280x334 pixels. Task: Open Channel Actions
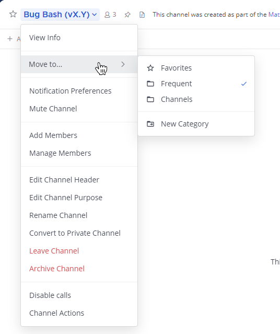[79, 313]
